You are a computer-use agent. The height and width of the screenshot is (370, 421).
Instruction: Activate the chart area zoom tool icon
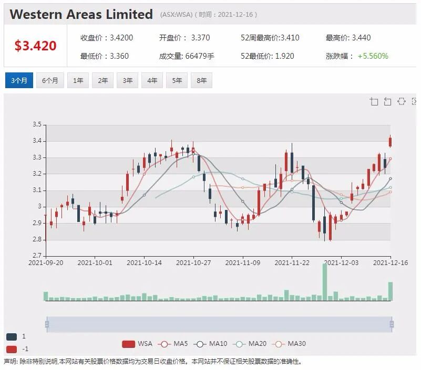click(374, 101)
